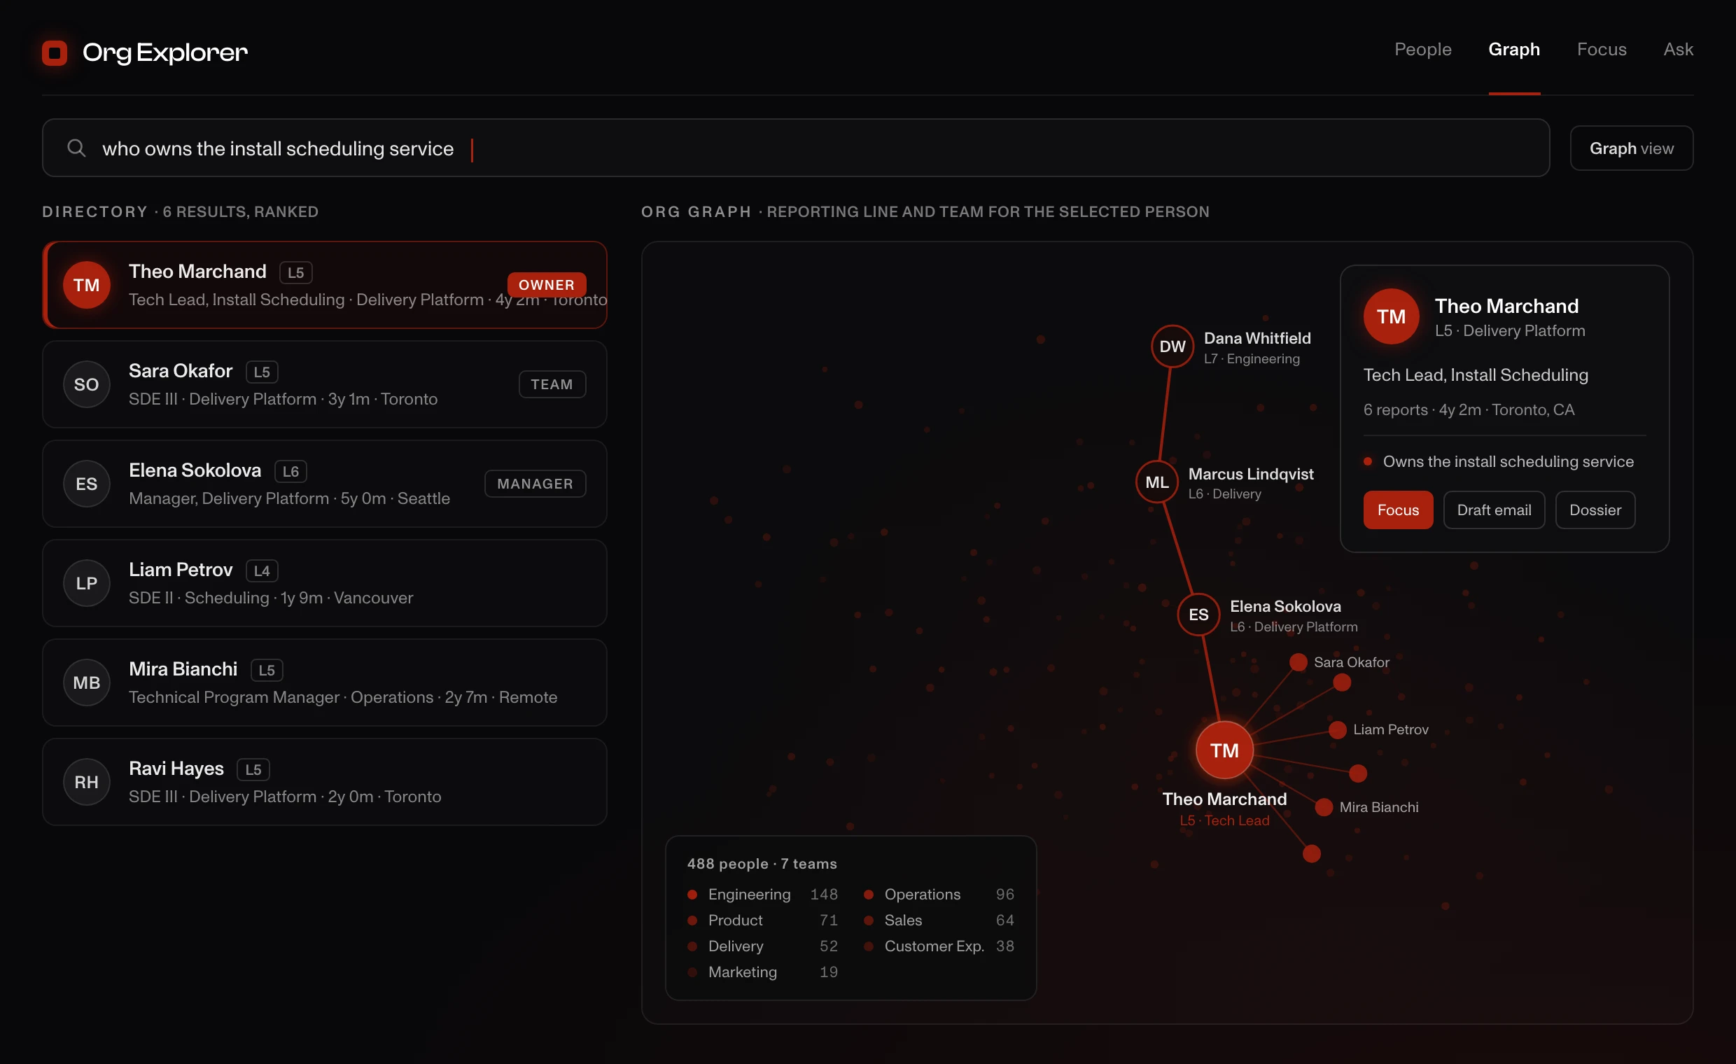This screenshot has width=1736, height=1064.
Task: Click 'L5 · Tech Lead' label under Theo node
Action: [1224, 820]
